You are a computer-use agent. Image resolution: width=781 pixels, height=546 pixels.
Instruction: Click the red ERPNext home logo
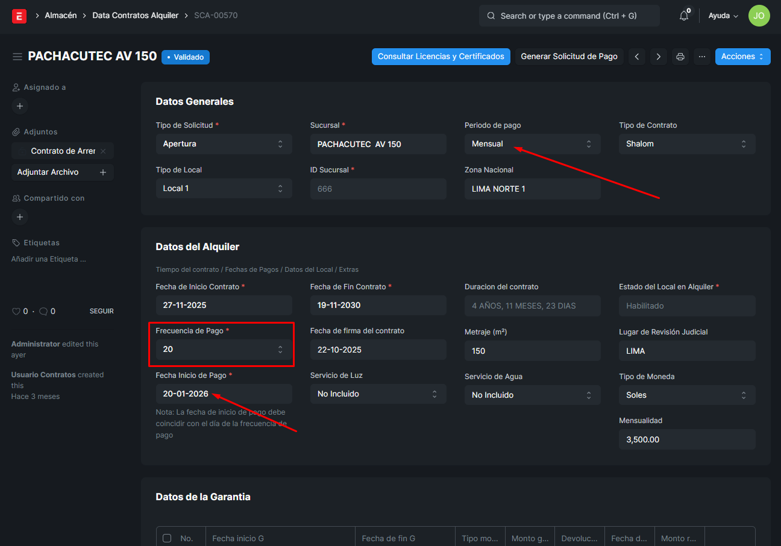pos(19,16)
